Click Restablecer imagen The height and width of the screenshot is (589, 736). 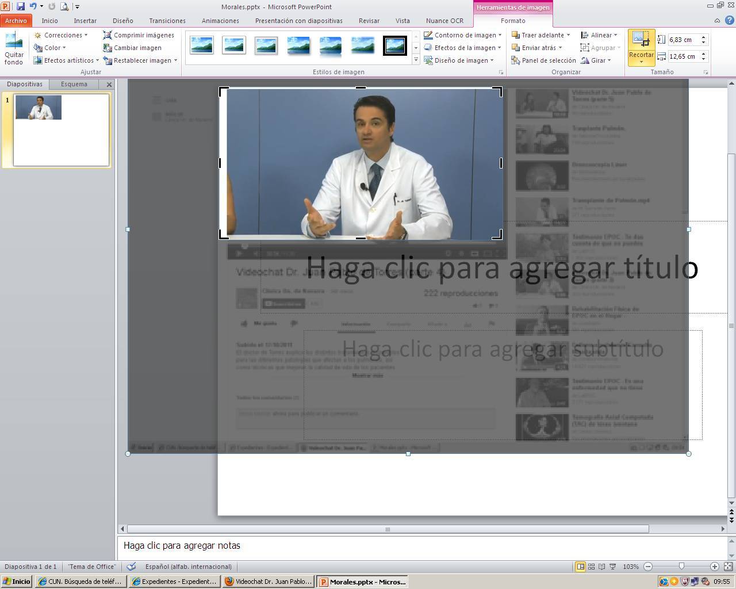[x=140, y=60]
